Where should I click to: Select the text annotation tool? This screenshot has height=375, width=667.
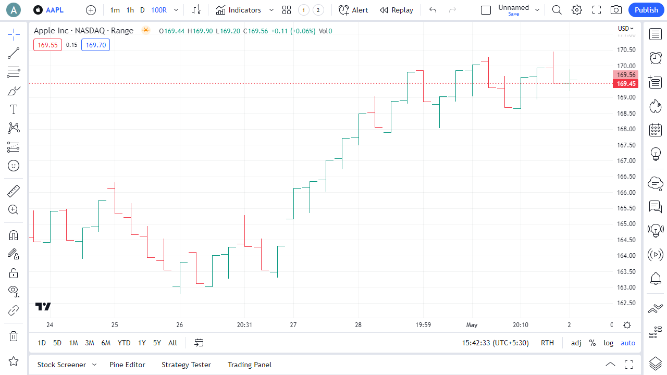(14, 109)
